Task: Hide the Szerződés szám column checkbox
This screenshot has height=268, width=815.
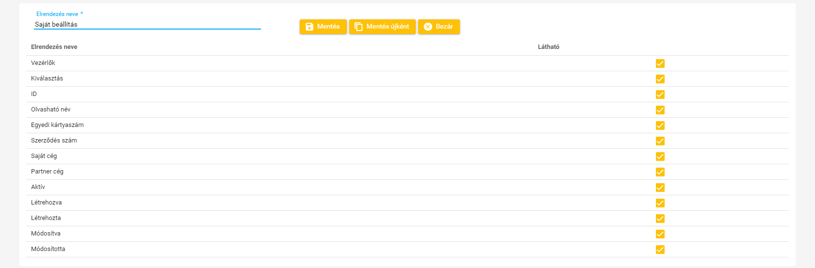Action: [x=660, y=141]
